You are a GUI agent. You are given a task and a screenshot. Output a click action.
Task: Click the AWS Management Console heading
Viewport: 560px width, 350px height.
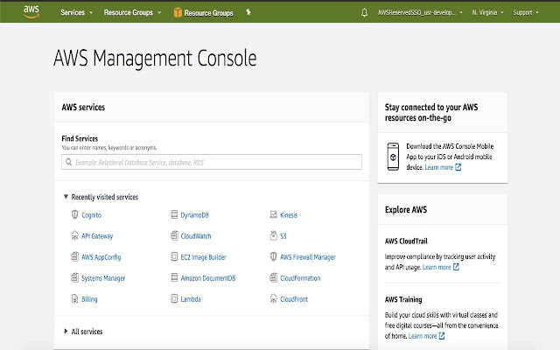[155, 58]
